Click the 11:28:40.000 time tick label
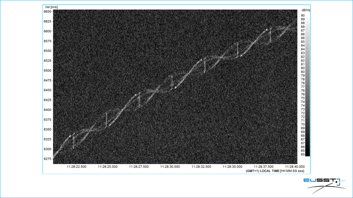This screenshot has height=198, width=353. tap(295, 167)
